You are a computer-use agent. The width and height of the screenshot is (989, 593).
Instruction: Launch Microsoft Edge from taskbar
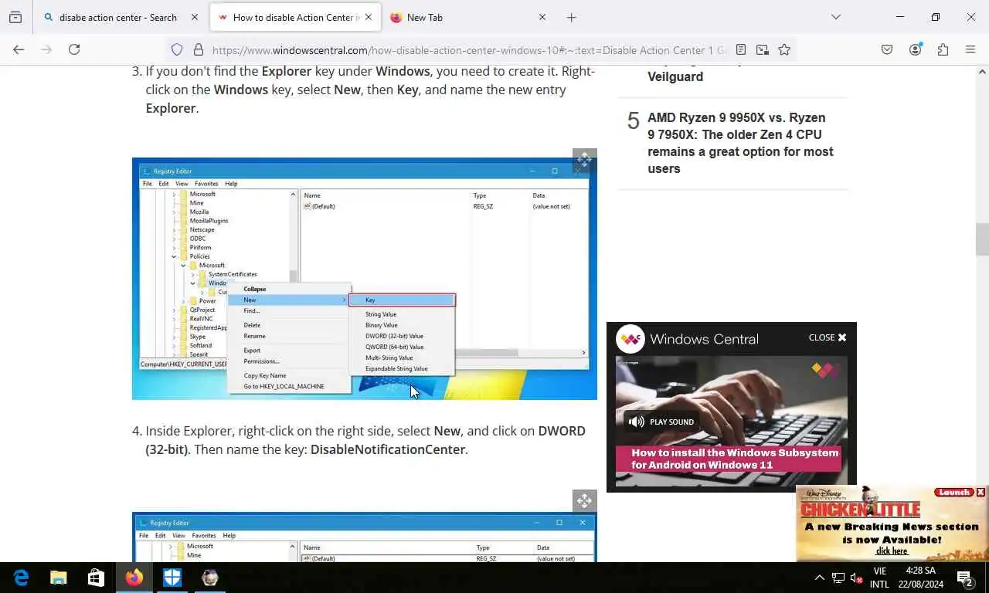point(21,578)
